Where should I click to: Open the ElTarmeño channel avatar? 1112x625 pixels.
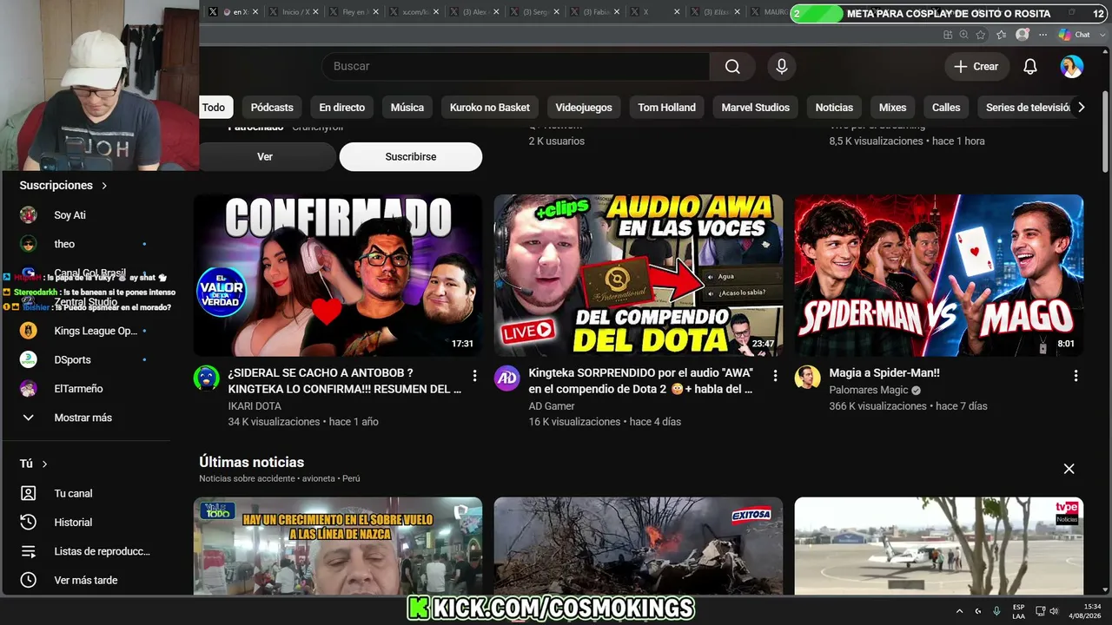click(29, 389)
